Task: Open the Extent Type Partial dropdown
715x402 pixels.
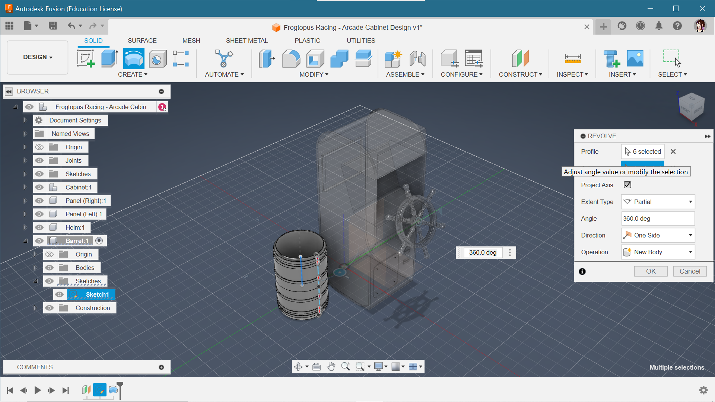Action: (658, 202)
